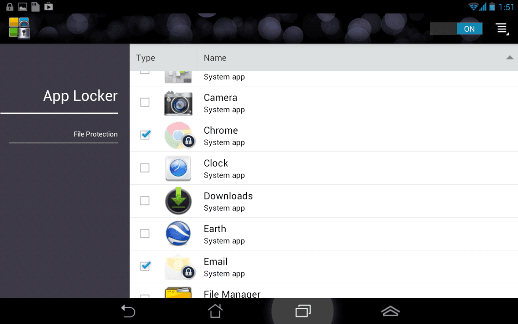The width and height of the screenshot is (518, 324).
Task: Uncheck the Chrome checkbox
Action: point(145,135)
